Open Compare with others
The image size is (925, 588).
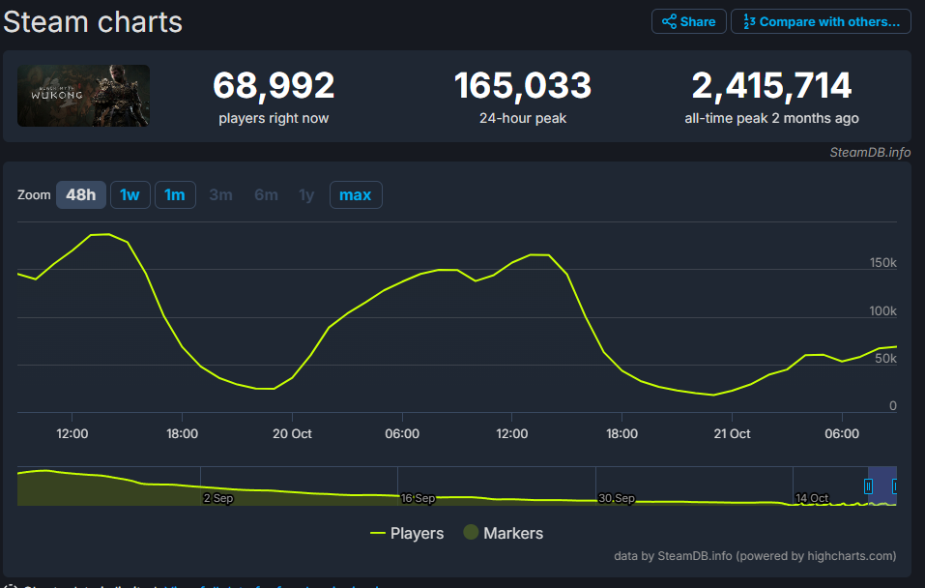(821, 22)
